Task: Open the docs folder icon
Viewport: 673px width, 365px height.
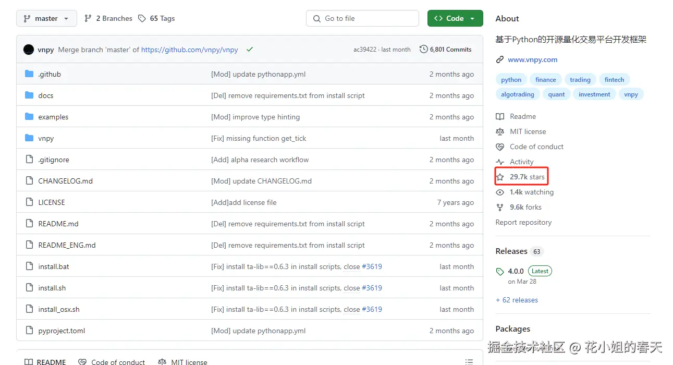Action: pyautogui.click(x=29, y=95)
